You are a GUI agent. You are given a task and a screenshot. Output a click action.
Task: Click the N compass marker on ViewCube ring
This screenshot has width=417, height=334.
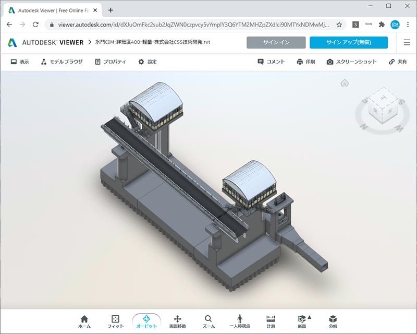364,127
